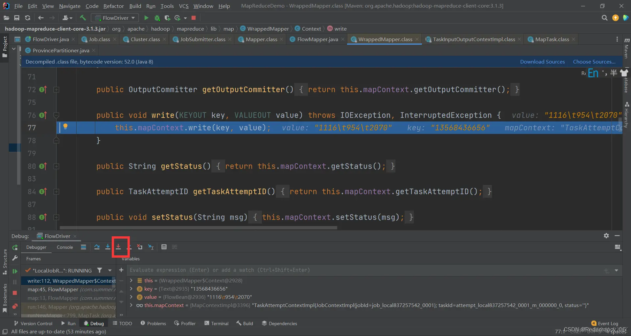
Task: Click the Open folder toolbar icon
Action: point(6,18)
